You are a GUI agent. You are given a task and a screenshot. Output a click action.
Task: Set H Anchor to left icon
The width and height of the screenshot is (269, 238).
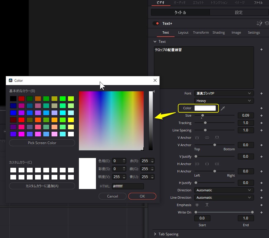pos(197,164)
